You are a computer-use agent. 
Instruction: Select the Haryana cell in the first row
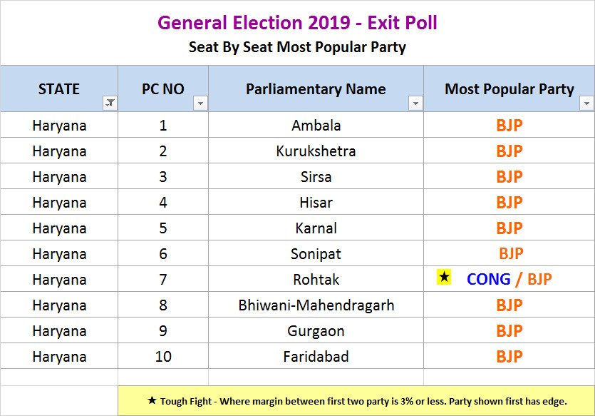click(x=59, y=126)
